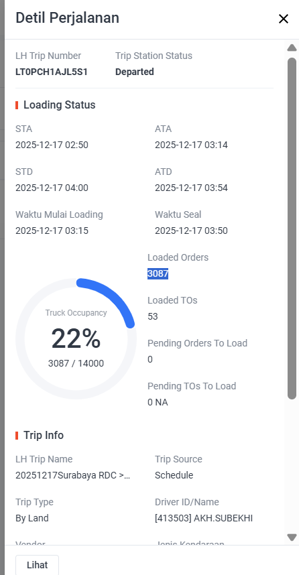This screenshot has width=299, height=575.
Task: Click the Lihat button
Action: pos(37,565)
